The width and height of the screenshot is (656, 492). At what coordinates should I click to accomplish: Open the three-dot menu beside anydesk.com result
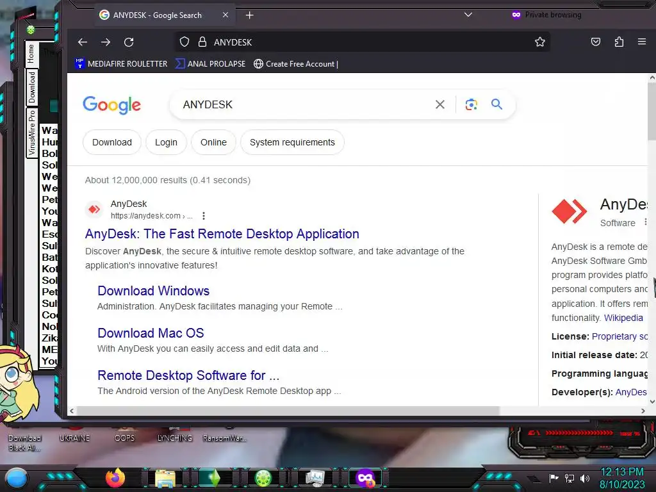pyautogui.click(x=204, y=216)
